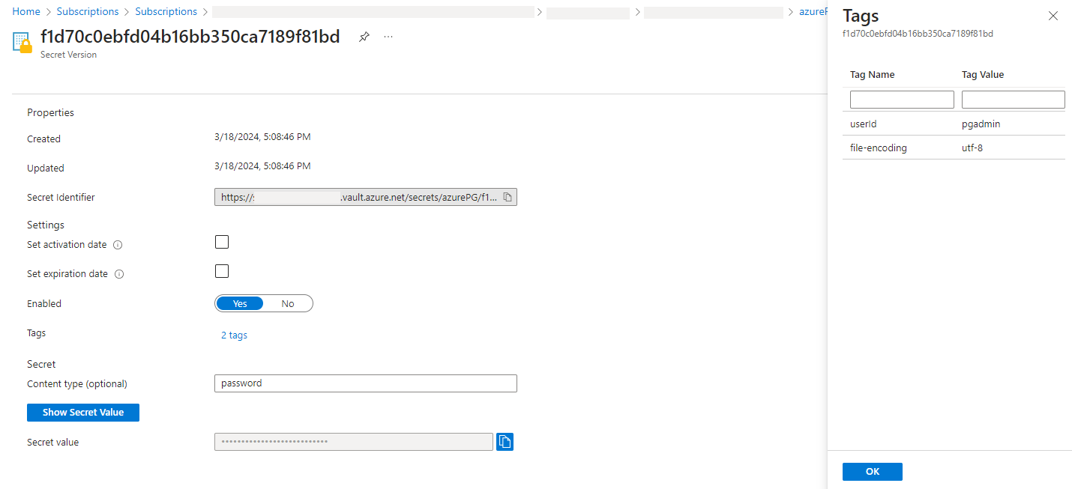Click the Secret Version key vault icon
Viewport: 1072px width, 489px height.
22,43
